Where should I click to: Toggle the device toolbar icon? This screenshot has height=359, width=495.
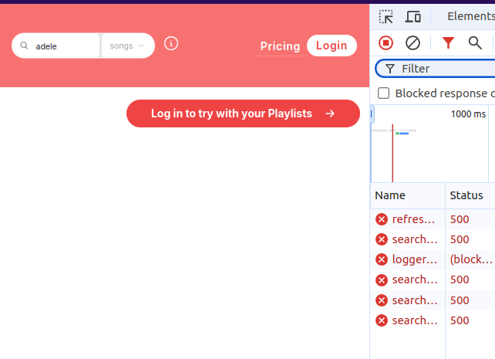(x=413, y=16)
